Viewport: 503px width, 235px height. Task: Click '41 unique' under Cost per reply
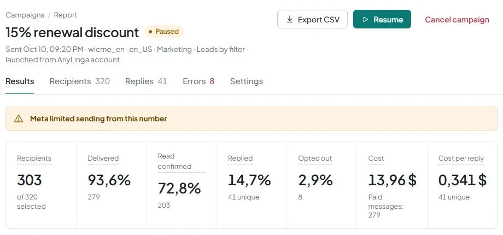(454, 197)
